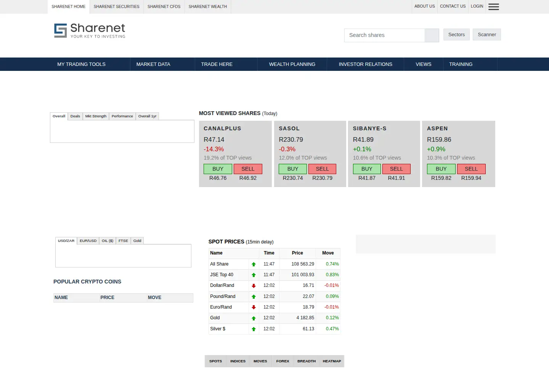Open the CANALPLUS share title
This screenshot has width=549, height=381.
pos(222,128)
